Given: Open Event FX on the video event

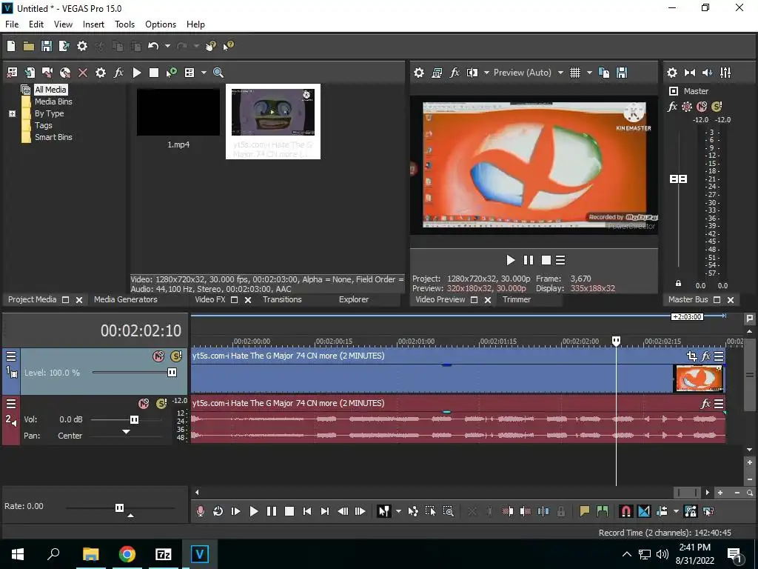Looking at the screenshot, I should pyautogui.click(x=705, y=356).
